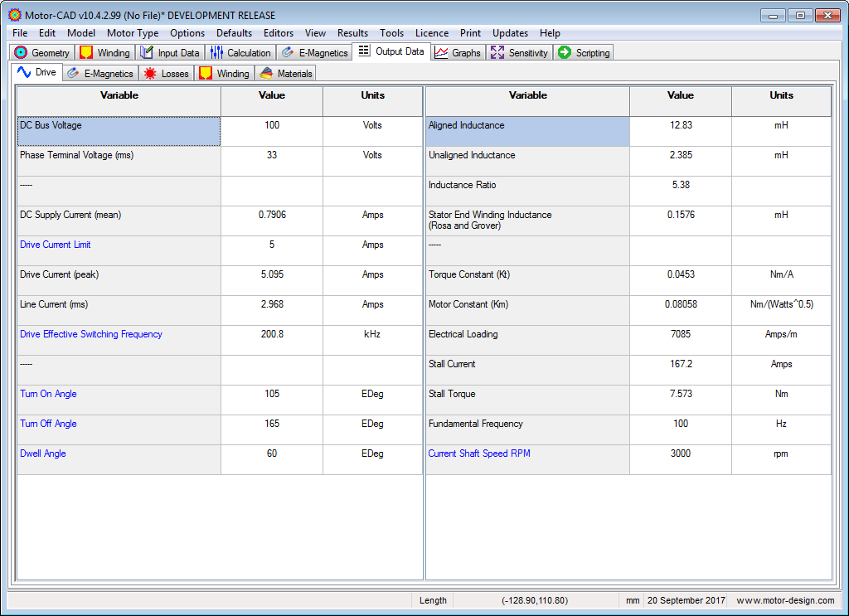
Task: Click the Drive Current (peak) value 5.095
Action: [x=272, y=274]
